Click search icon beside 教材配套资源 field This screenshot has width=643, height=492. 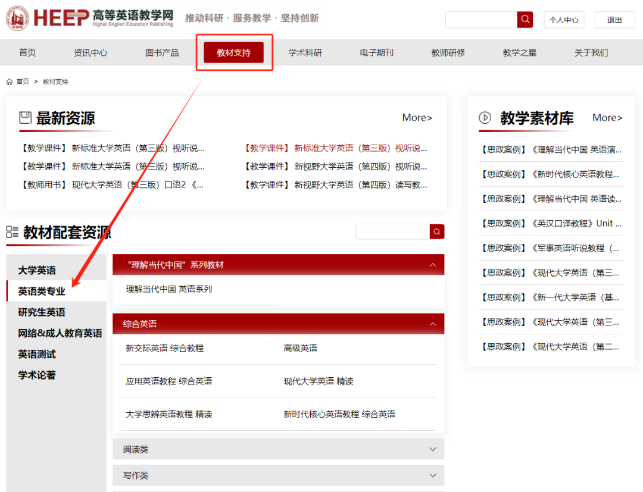tap(437, 231)
